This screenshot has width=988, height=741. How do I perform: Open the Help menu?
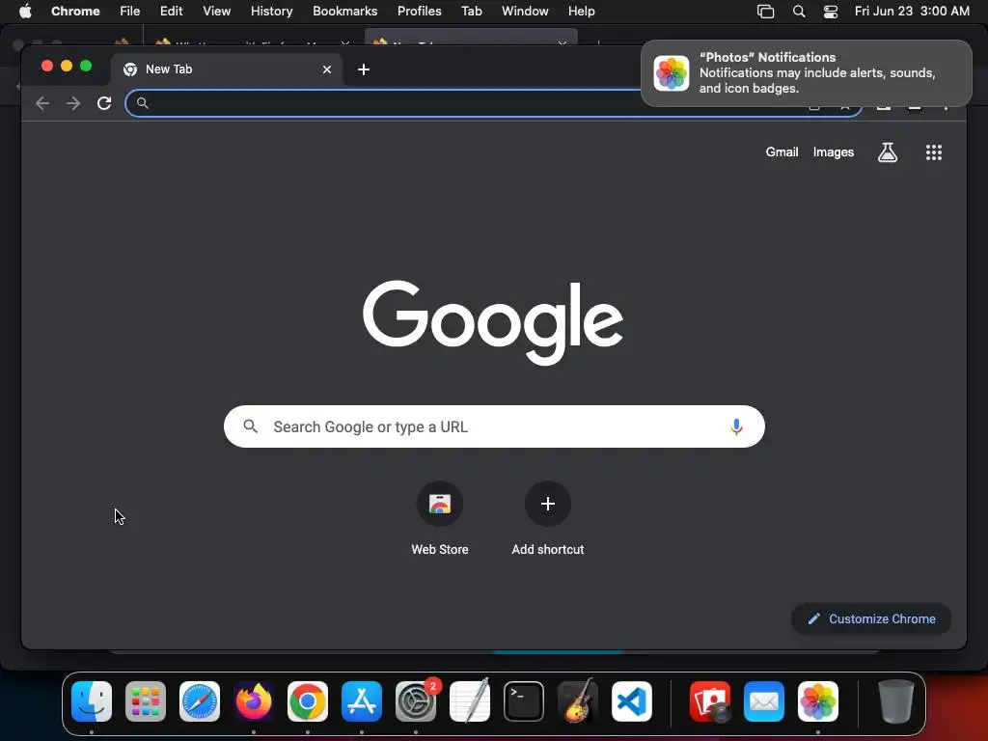coord(581,12)
